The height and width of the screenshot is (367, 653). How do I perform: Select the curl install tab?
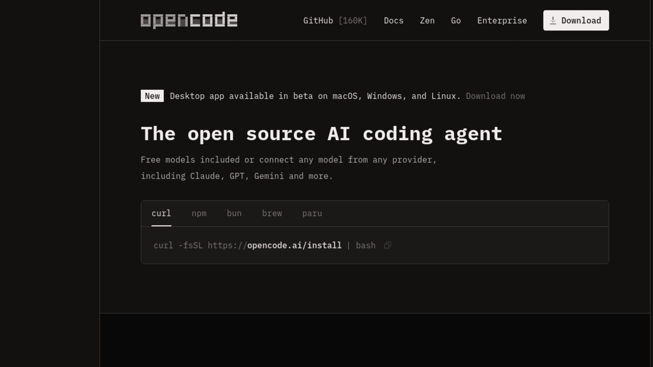click(x=161, y=213)
